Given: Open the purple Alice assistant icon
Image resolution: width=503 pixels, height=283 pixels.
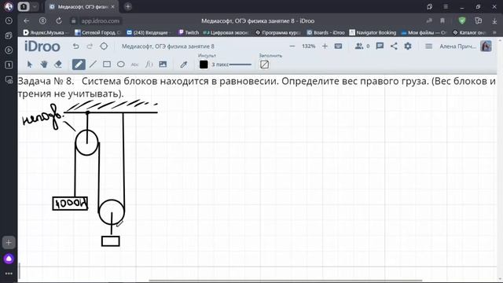Looking at the screenshot, I should (9, 259).
